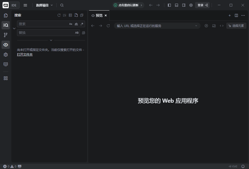Click the URL input field in preview
Viewport: 249px width, 169px height.
(x=157, y=26)
